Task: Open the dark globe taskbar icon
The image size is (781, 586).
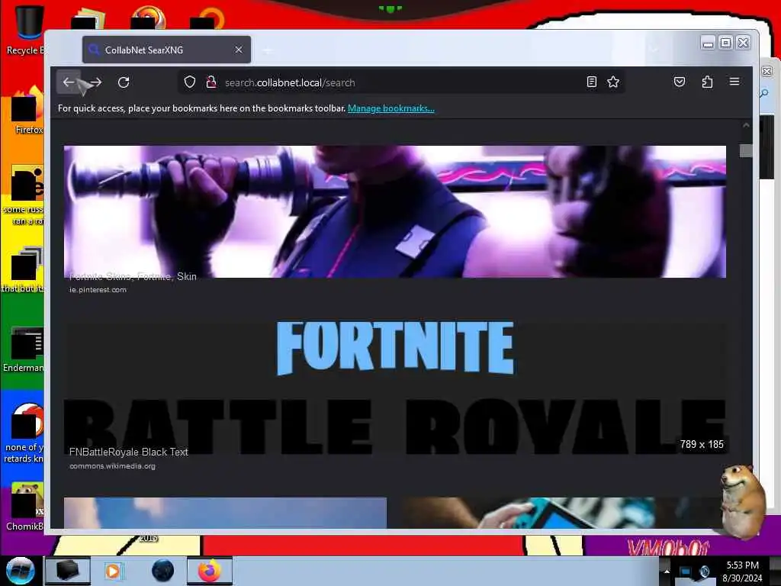Action: point(162,571)
